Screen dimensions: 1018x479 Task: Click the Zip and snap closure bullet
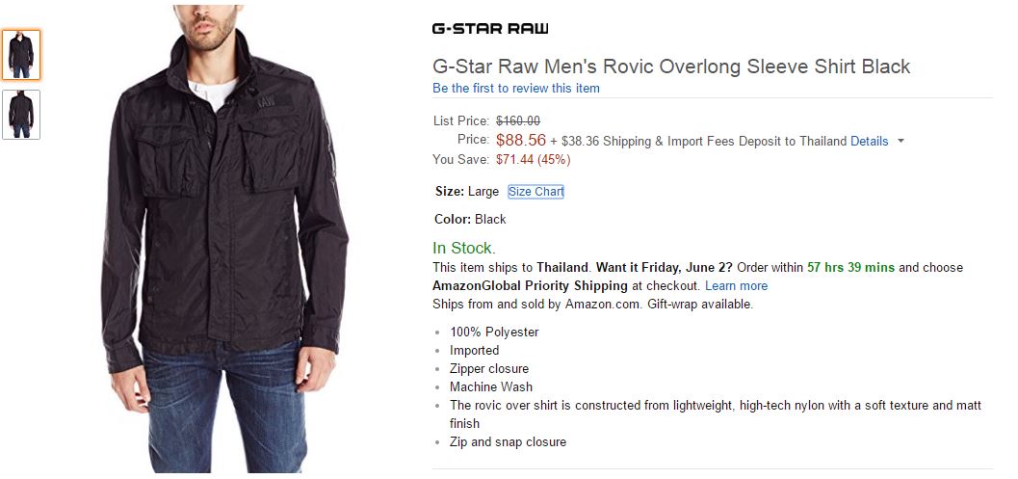tap(508, 442)
